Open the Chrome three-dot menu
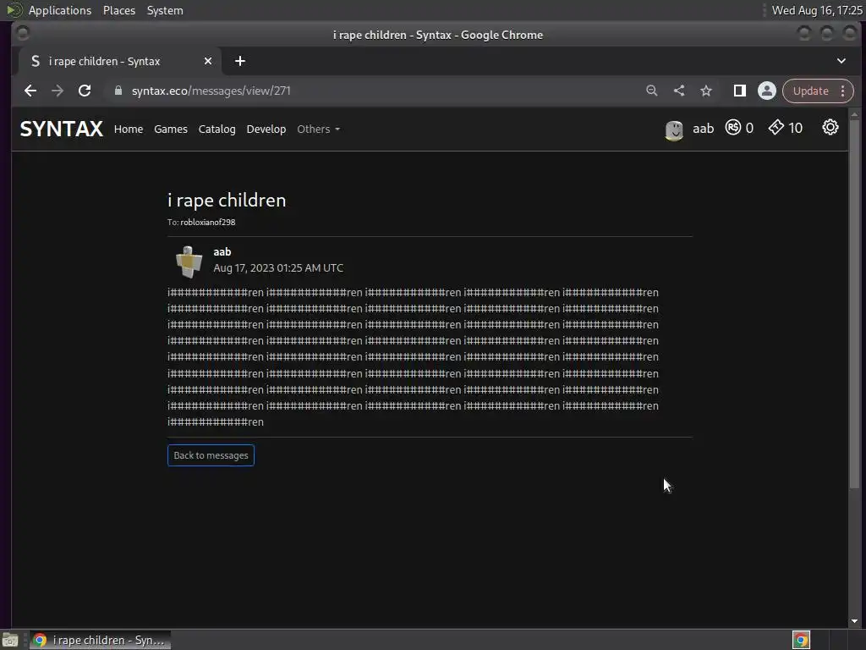This screenshot has height=650, width=866. tap(843, 91)
